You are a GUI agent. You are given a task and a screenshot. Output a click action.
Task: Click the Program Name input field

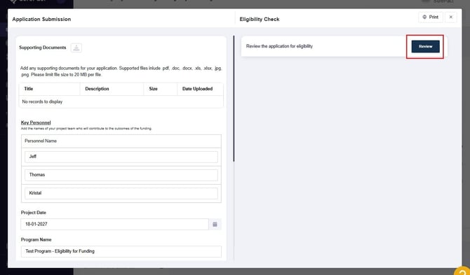[121, 251]
